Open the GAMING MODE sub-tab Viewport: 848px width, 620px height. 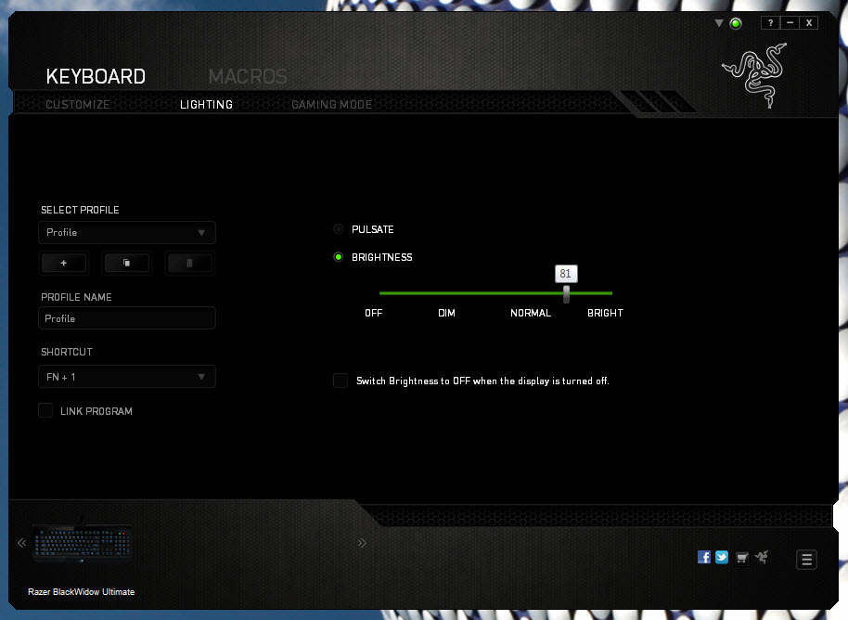click(x=331, y=104)
